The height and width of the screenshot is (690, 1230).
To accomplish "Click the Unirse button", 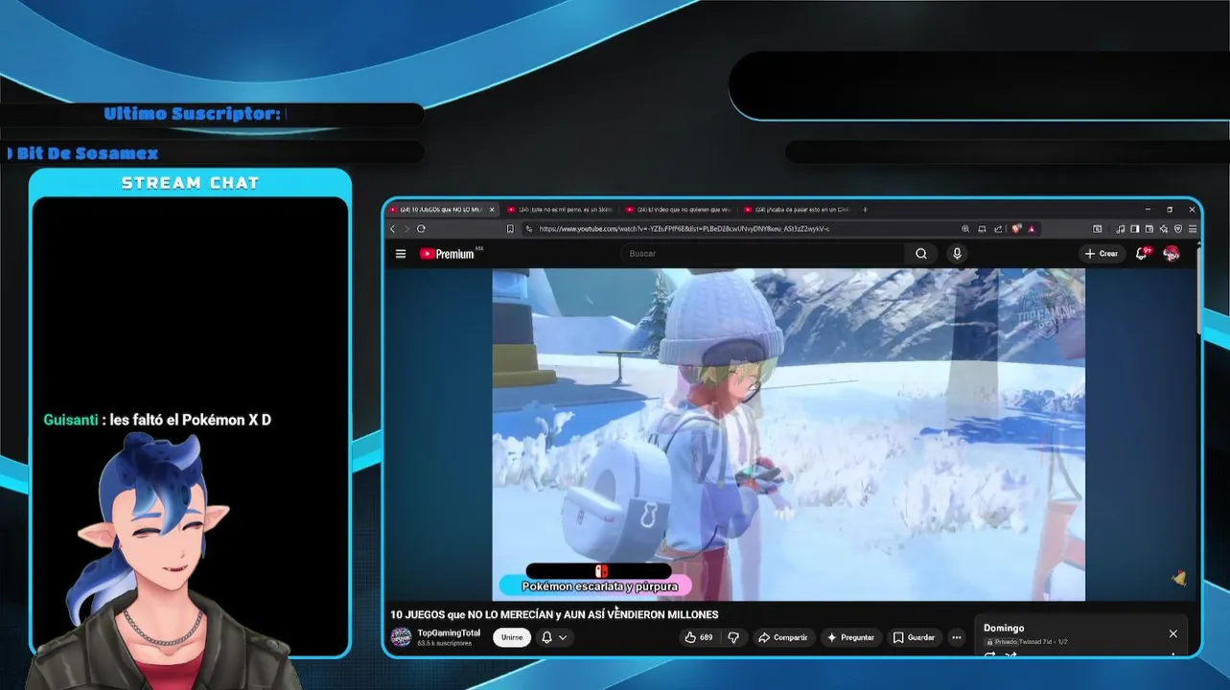I will [512, 637].
